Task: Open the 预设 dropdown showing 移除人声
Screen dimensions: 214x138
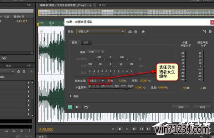Action: click(x=101, y=31)
